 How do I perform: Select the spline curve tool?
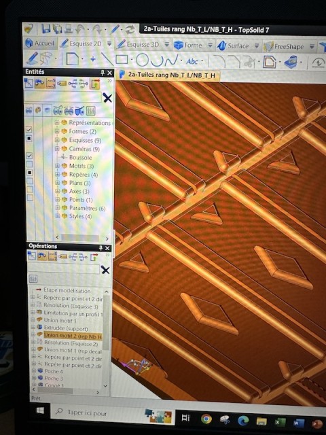170,60
